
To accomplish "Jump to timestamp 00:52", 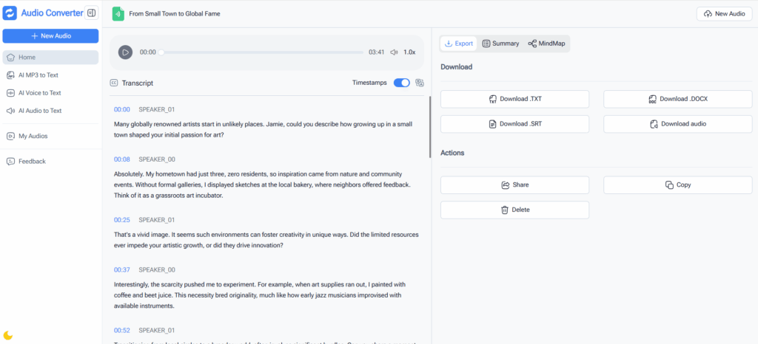I will (x=122, y=331).
